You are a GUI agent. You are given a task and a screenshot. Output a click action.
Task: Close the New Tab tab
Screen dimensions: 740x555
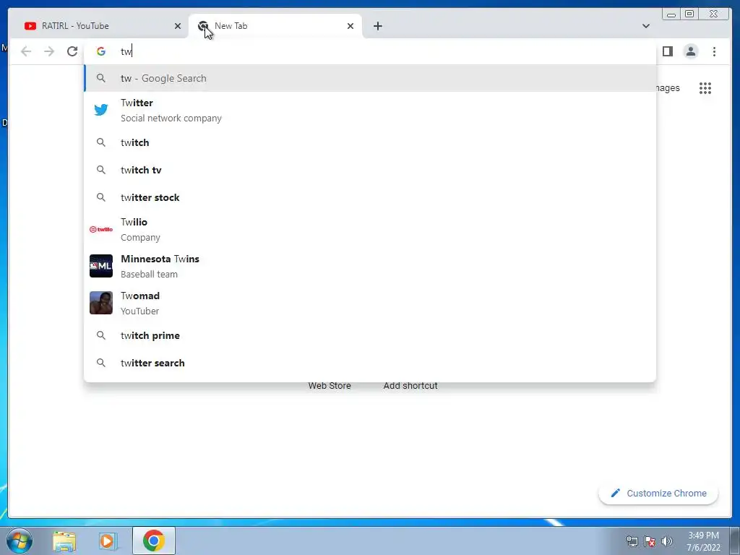[350, 26]
